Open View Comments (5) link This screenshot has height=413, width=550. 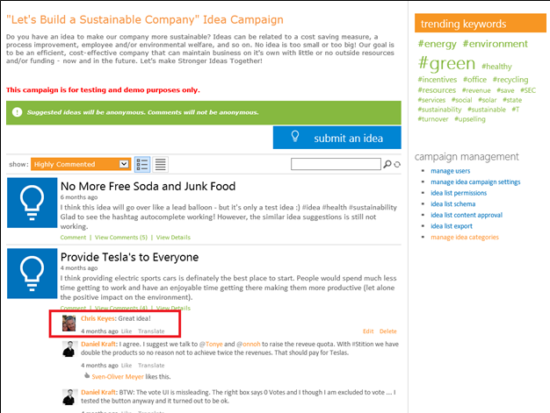click(121, 237)
